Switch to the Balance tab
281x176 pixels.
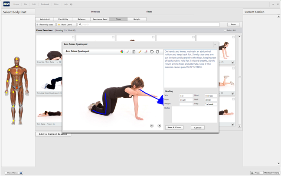click(x=82, y=19)
